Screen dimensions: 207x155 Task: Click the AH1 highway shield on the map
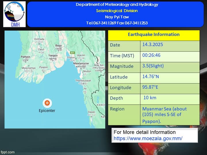[x=72, y=53]
